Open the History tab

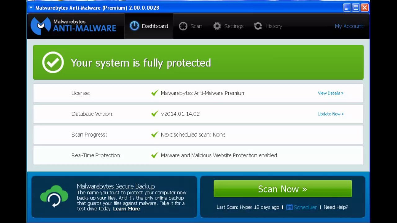[x=268, y=26]
